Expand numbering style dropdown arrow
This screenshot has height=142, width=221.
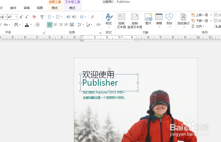62,17
